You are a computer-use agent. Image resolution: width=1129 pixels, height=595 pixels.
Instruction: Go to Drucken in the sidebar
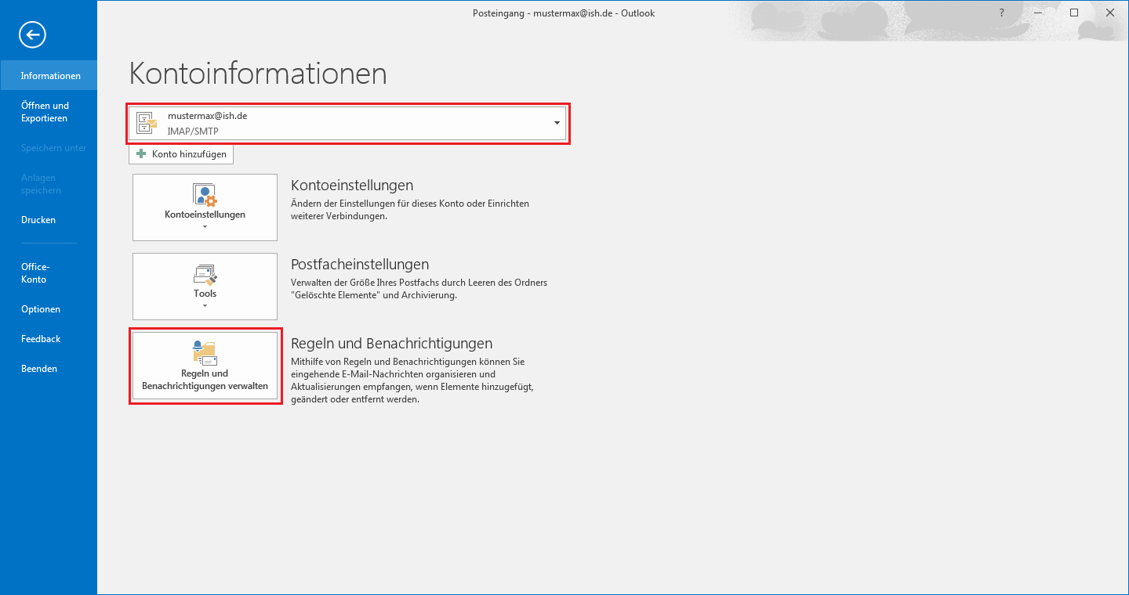38,220
